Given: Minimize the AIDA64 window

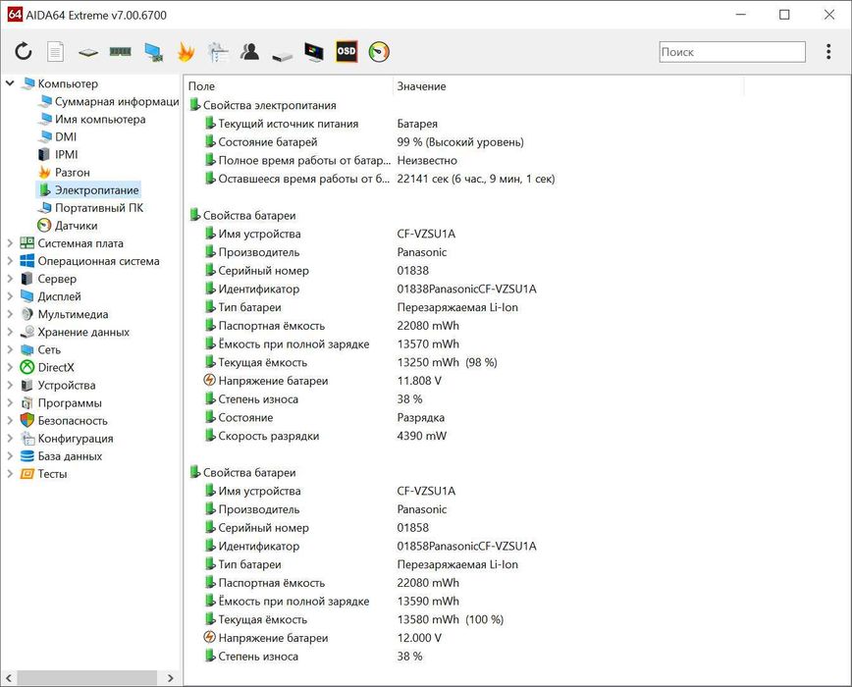Looking at the screenshot, I should [x=741, y=15].
